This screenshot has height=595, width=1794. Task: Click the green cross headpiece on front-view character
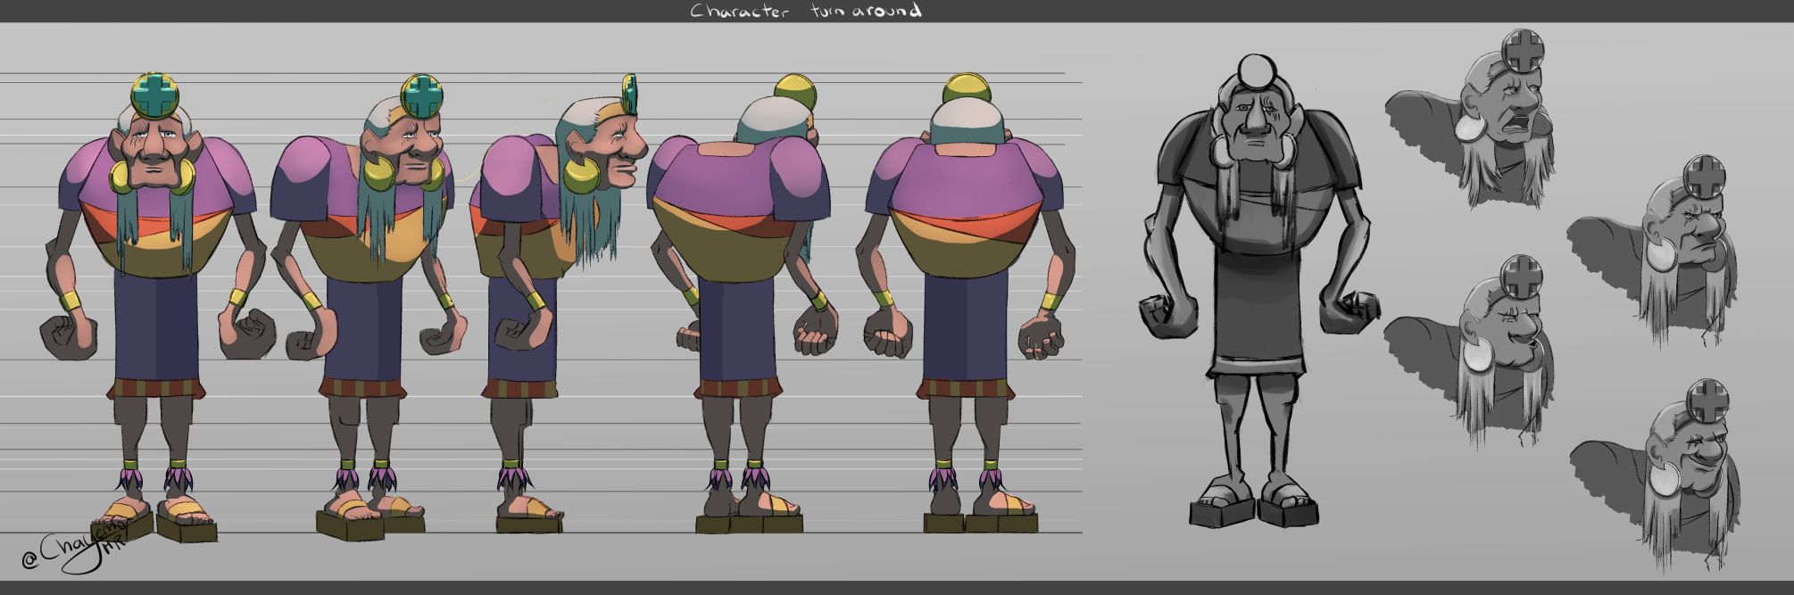(x=153, y=94)
